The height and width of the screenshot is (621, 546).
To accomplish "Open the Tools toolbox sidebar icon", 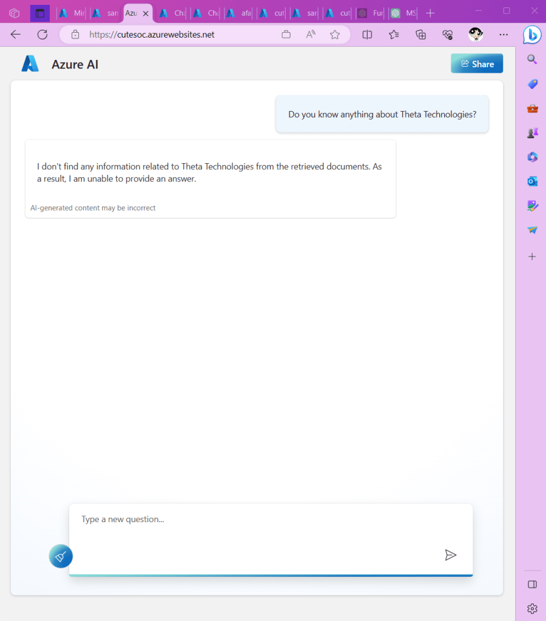I will pos(532,109).
